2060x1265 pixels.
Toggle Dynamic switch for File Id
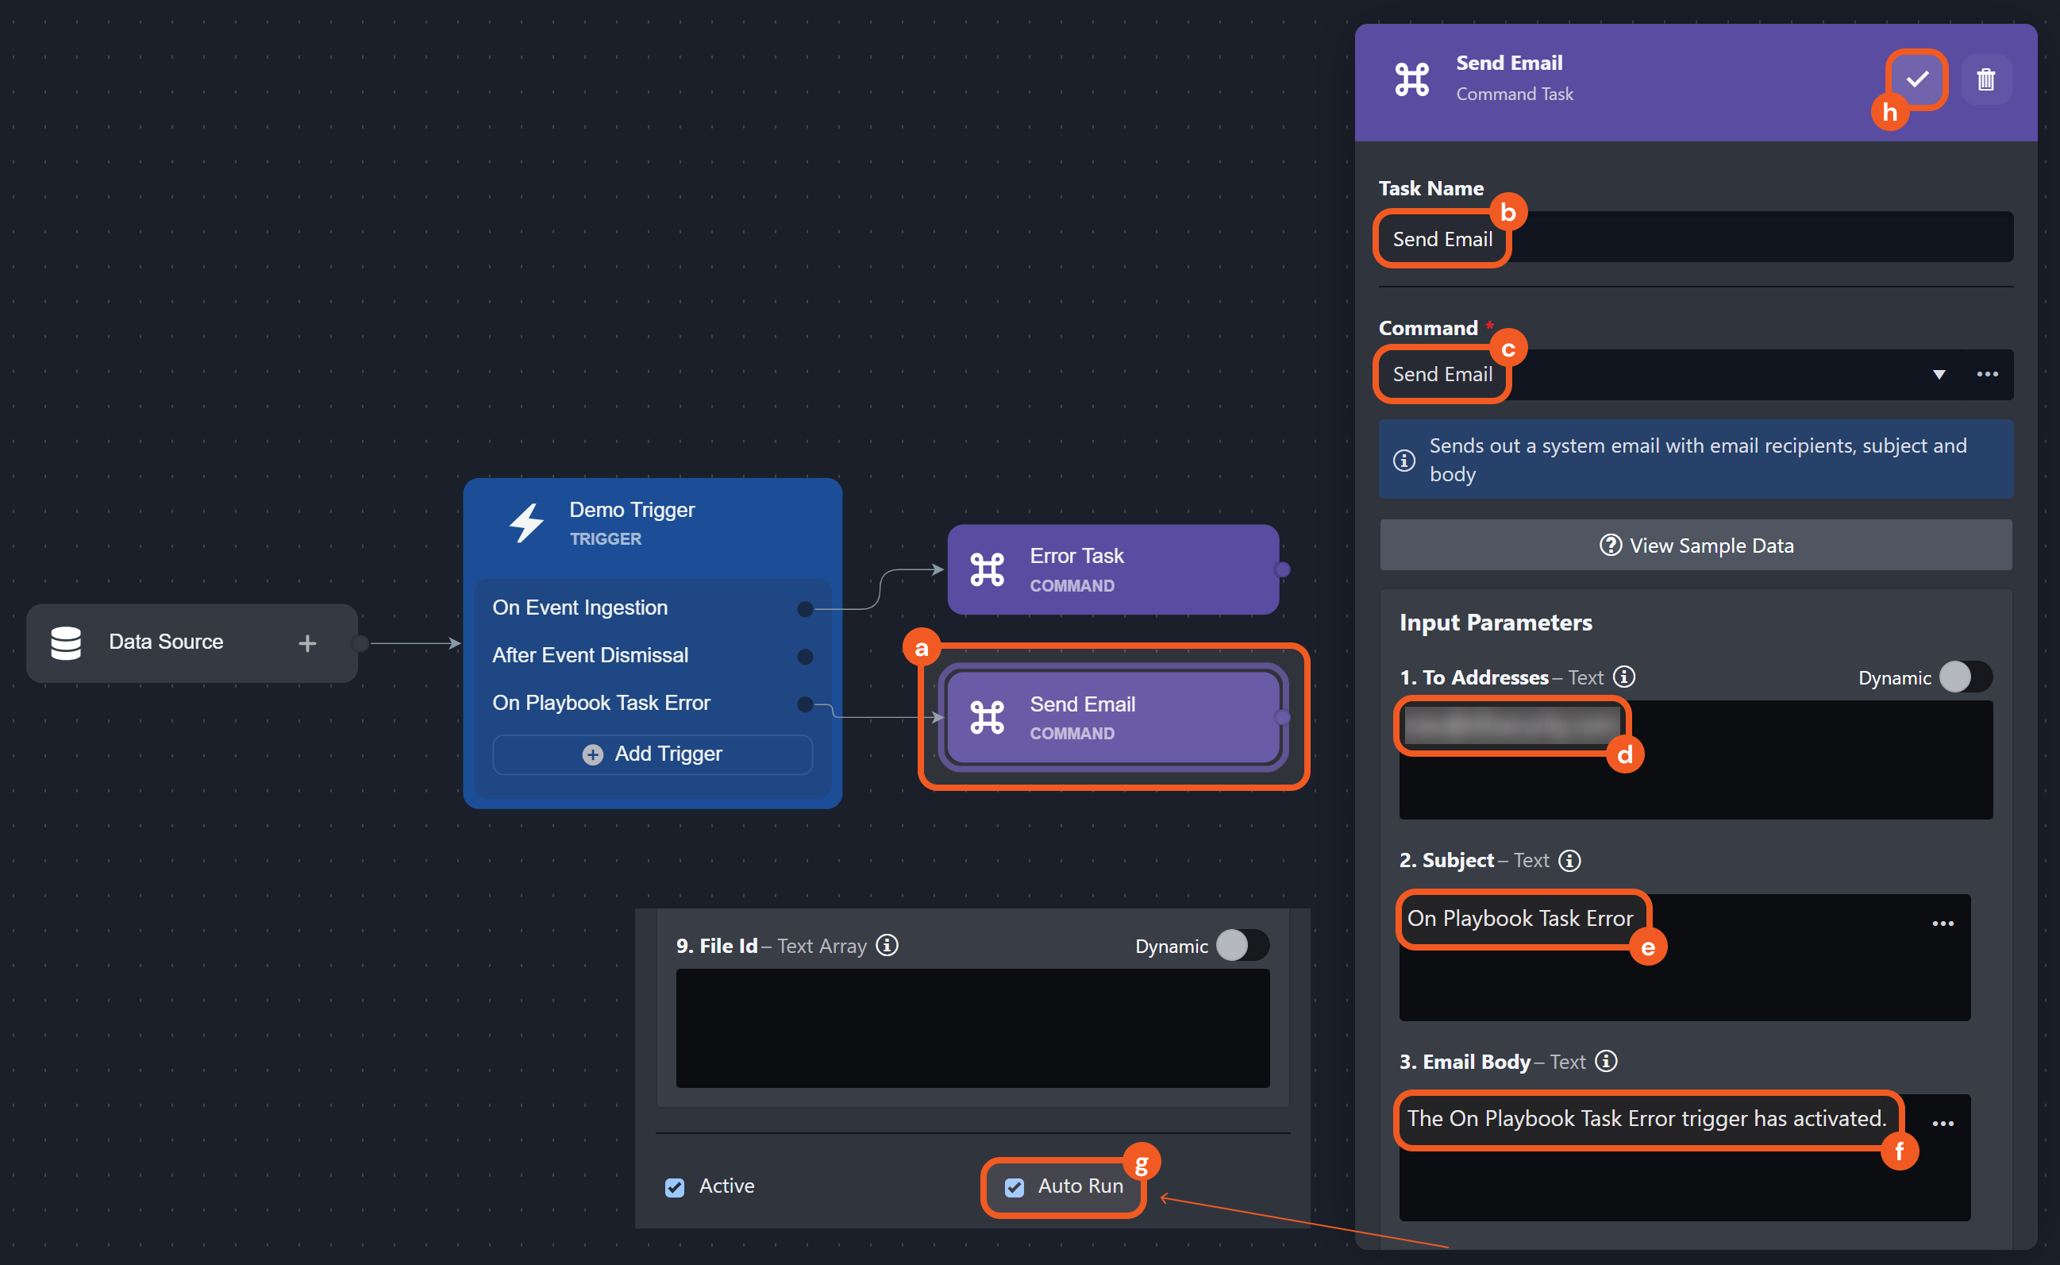tap(1242, 946)
